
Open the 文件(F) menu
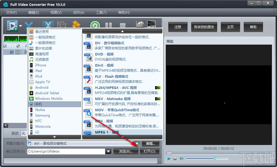pyautogui.click(x=11, y=13)
